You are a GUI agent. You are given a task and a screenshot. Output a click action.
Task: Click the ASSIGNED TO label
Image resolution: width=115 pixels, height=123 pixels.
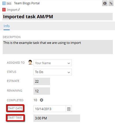click(16, 63)
